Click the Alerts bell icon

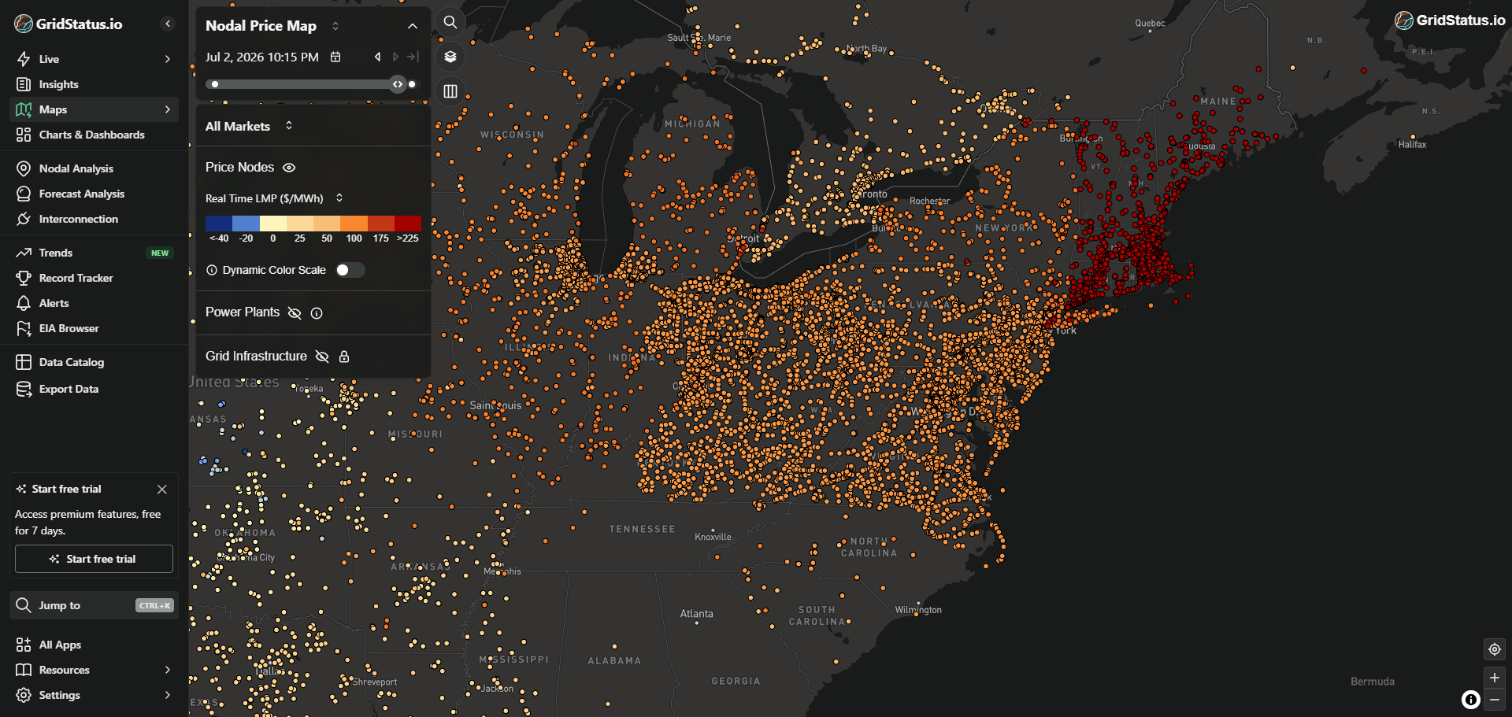(24, 303)
